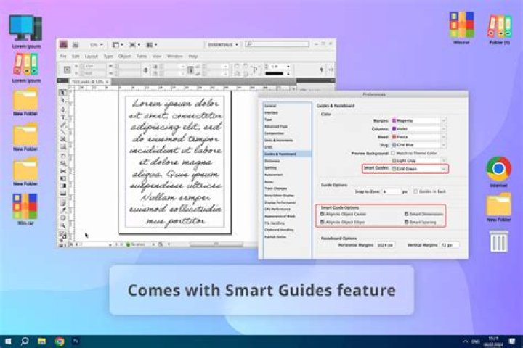Open the Layout menu
The width and height of the screenshot is (523, 348).
coord(92,56)
